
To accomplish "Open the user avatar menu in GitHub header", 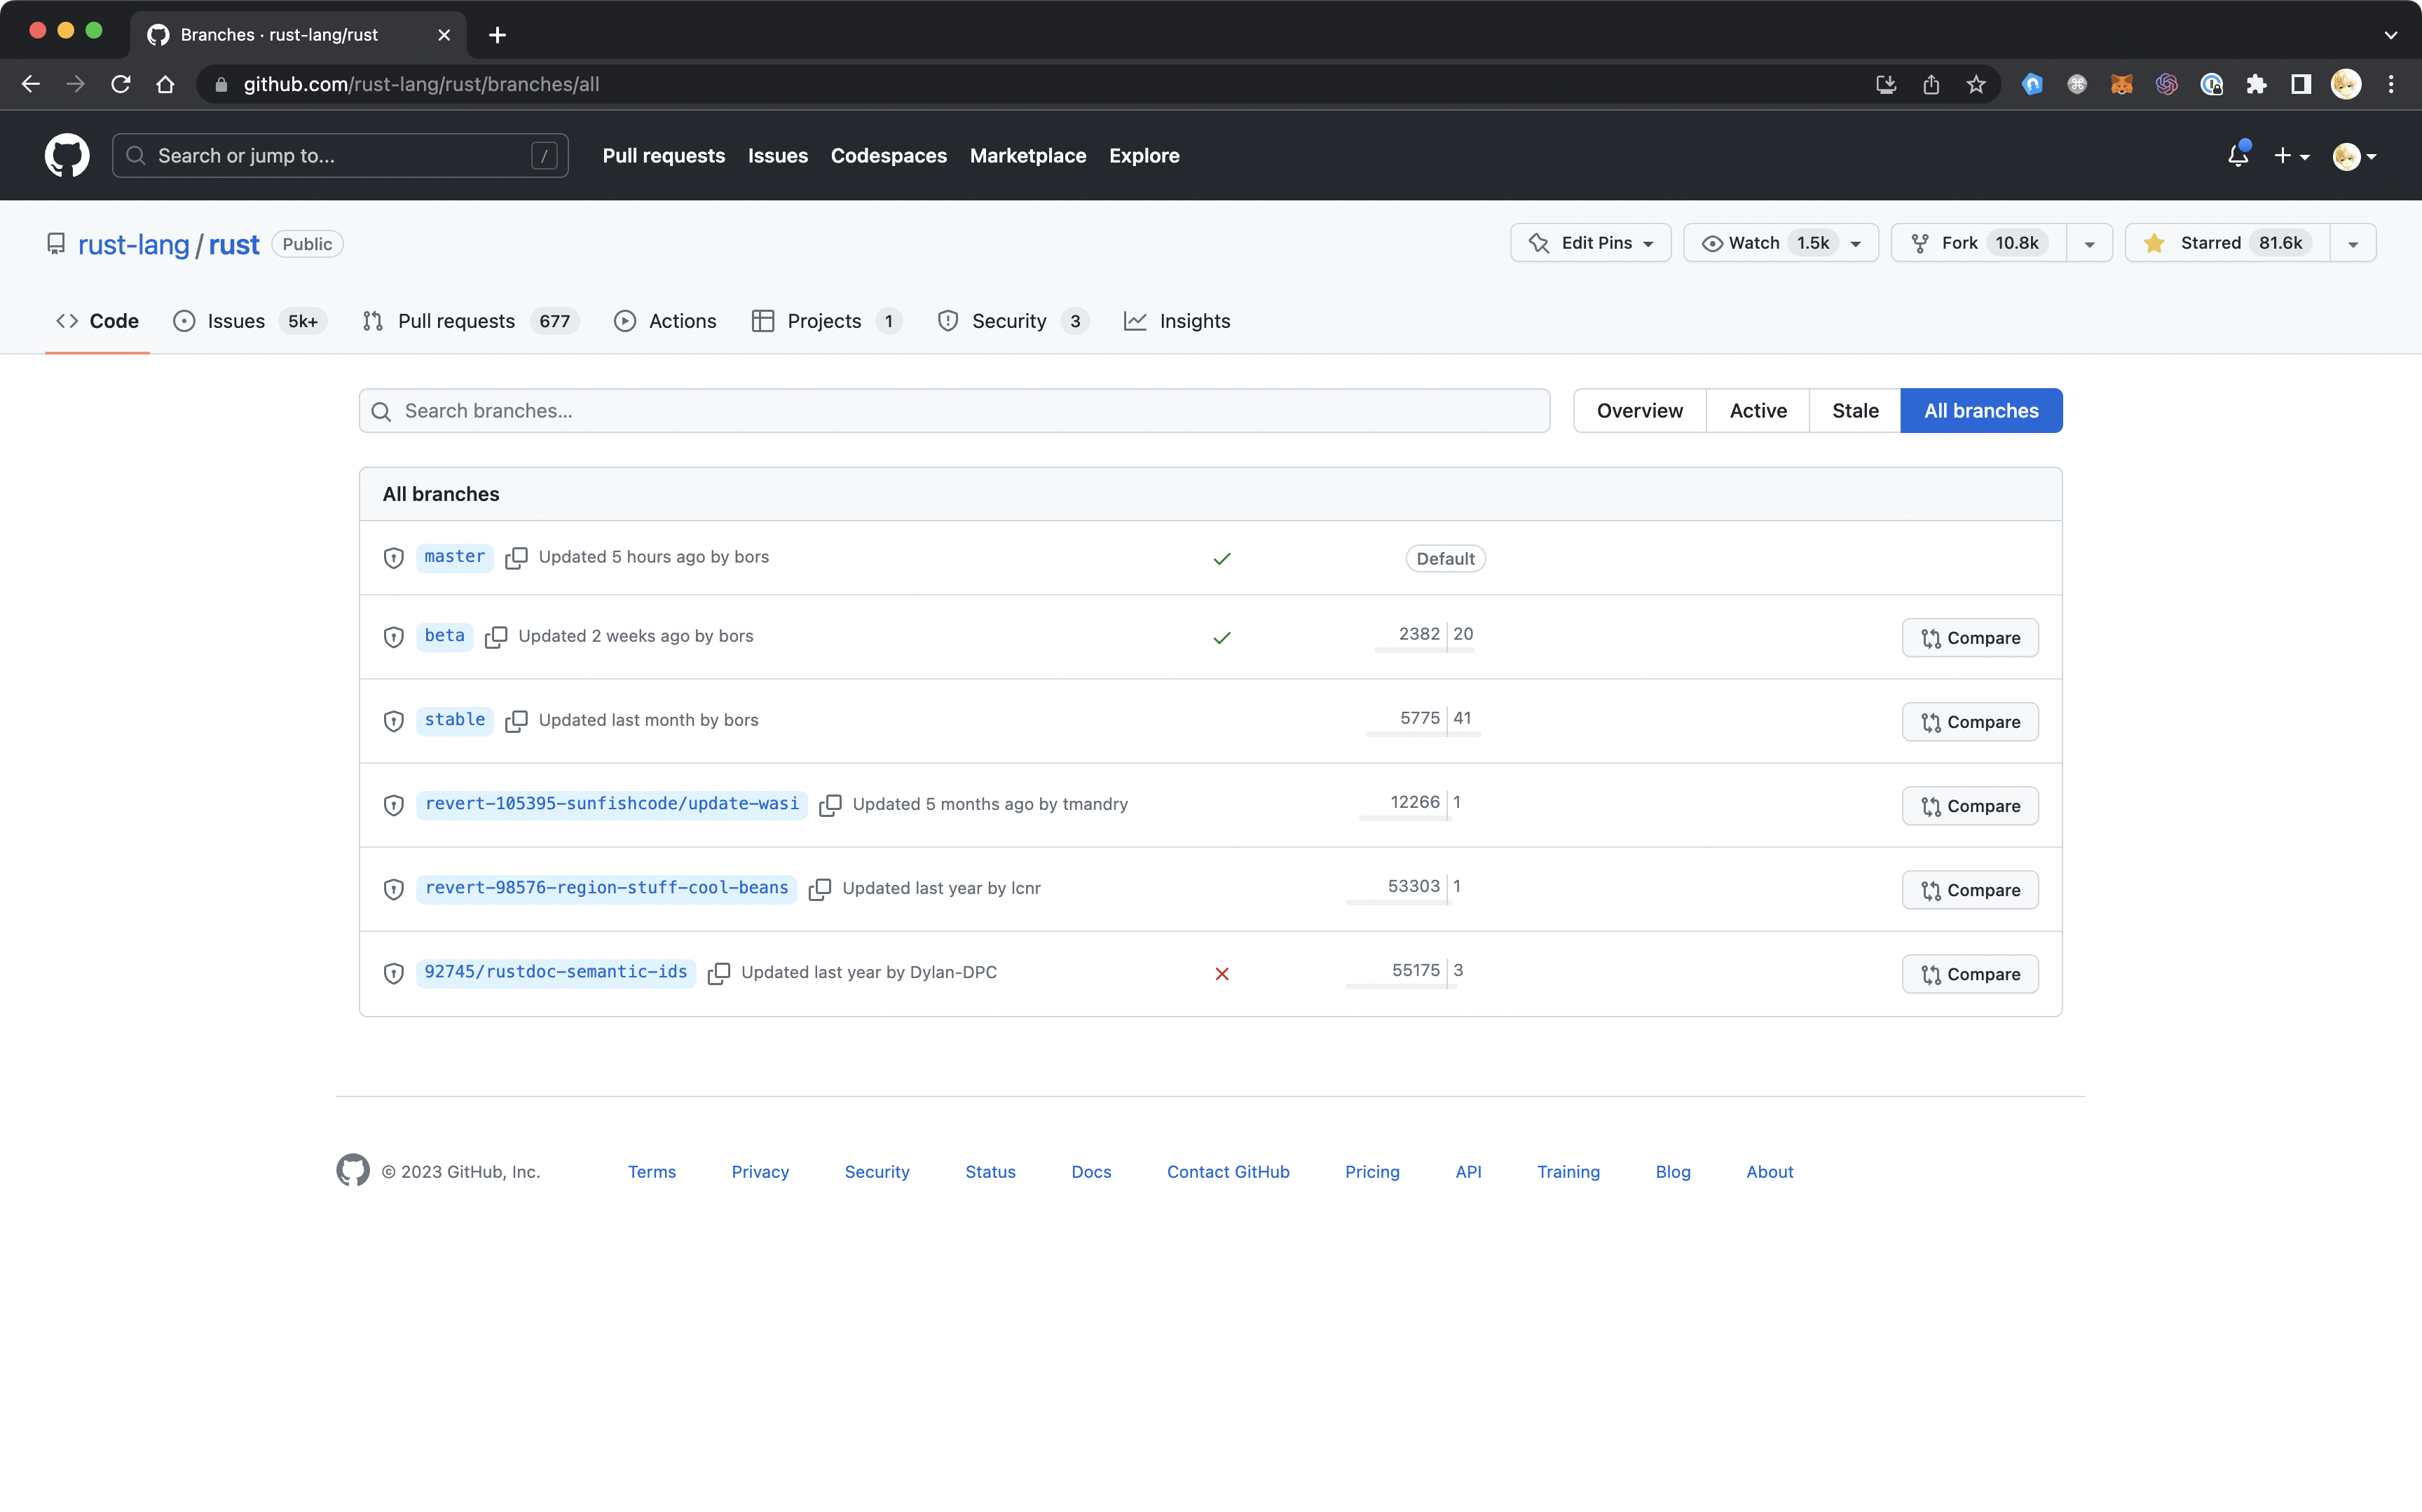I will (2354, 156).
